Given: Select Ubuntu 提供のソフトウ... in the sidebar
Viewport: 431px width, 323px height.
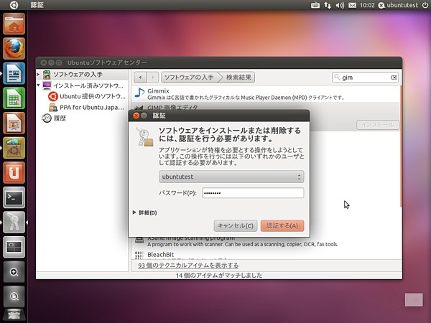Looking at the screenshot, I should (x=87, y=96).
